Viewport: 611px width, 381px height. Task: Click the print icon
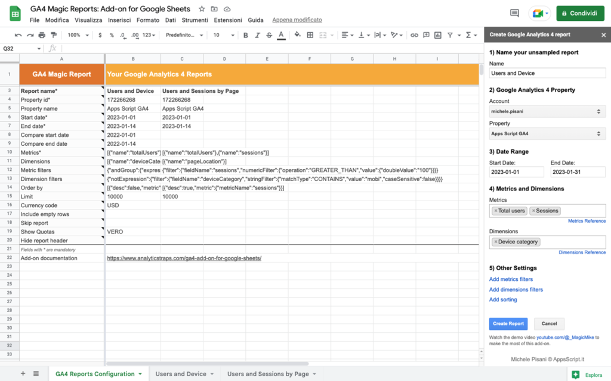(42, 35)
